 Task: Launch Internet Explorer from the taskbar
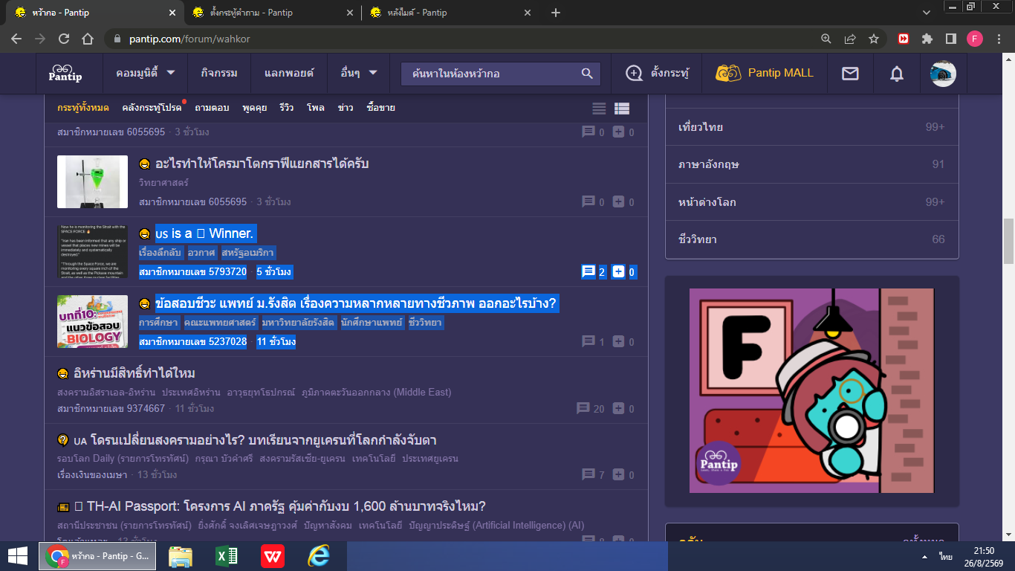[x=319, y=556]
